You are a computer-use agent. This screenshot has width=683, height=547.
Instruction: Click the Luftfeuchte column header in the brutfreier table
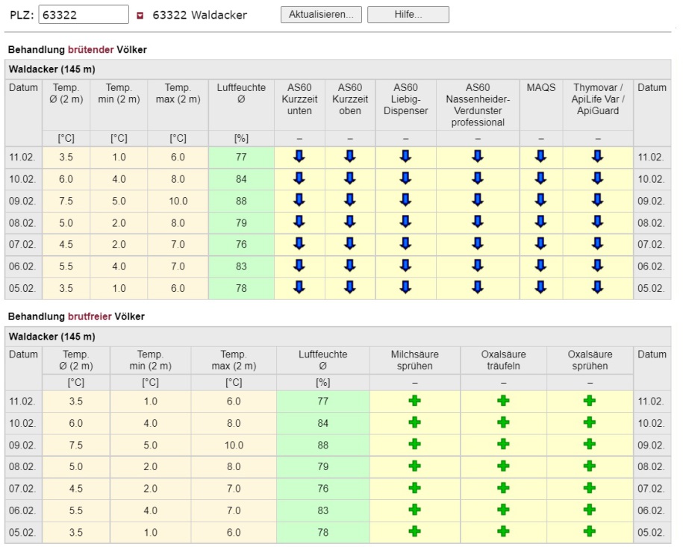tap(322, 360)
